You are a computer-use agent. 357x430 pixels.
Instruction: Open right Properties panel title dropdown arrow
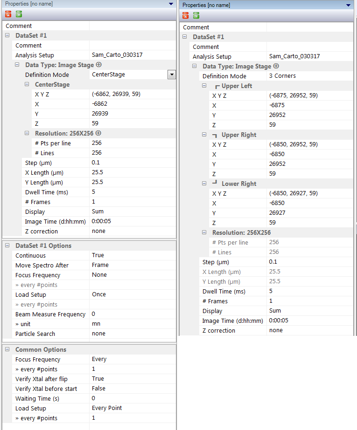(x=348, y=5)
